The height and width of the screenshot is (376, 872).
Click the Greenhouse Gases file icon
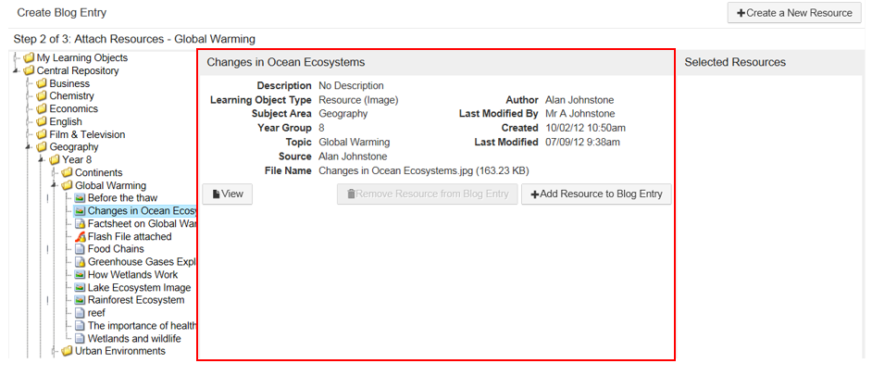(80, 262)
